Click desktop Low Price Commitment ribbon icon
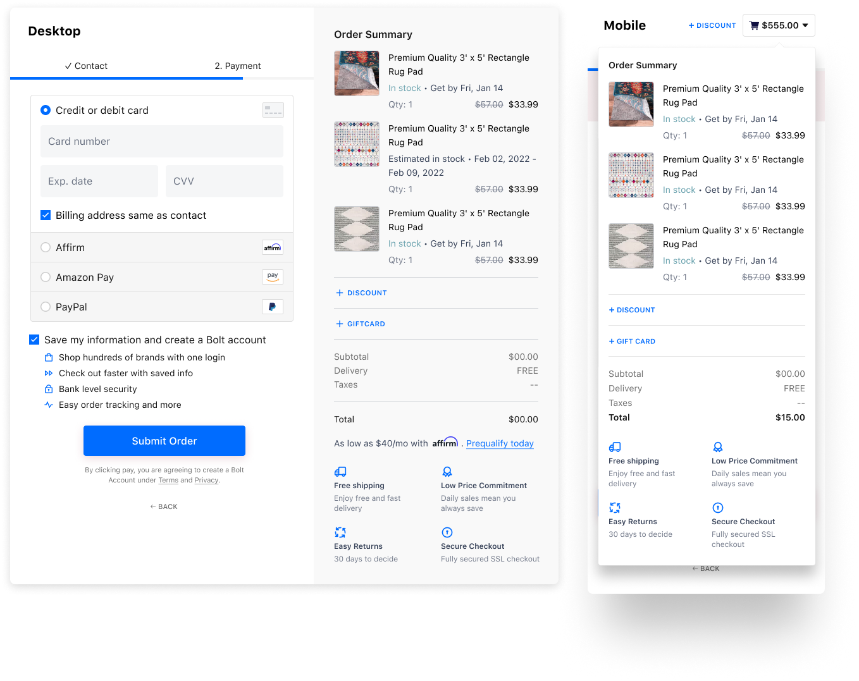Image resolution: width=859 pixels, height=681 pixels. 447,472
